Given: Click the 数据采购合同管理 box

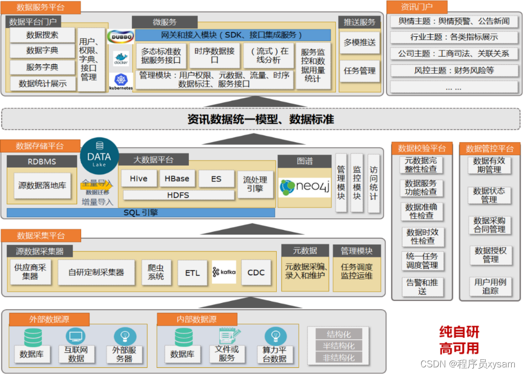Looking at the screenshot, I should [x=489, y=225].
